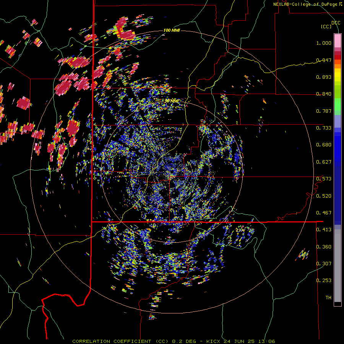344x344 pixels.
Task: Click the 0.520 scale value
Action: [x=324, y=196]
